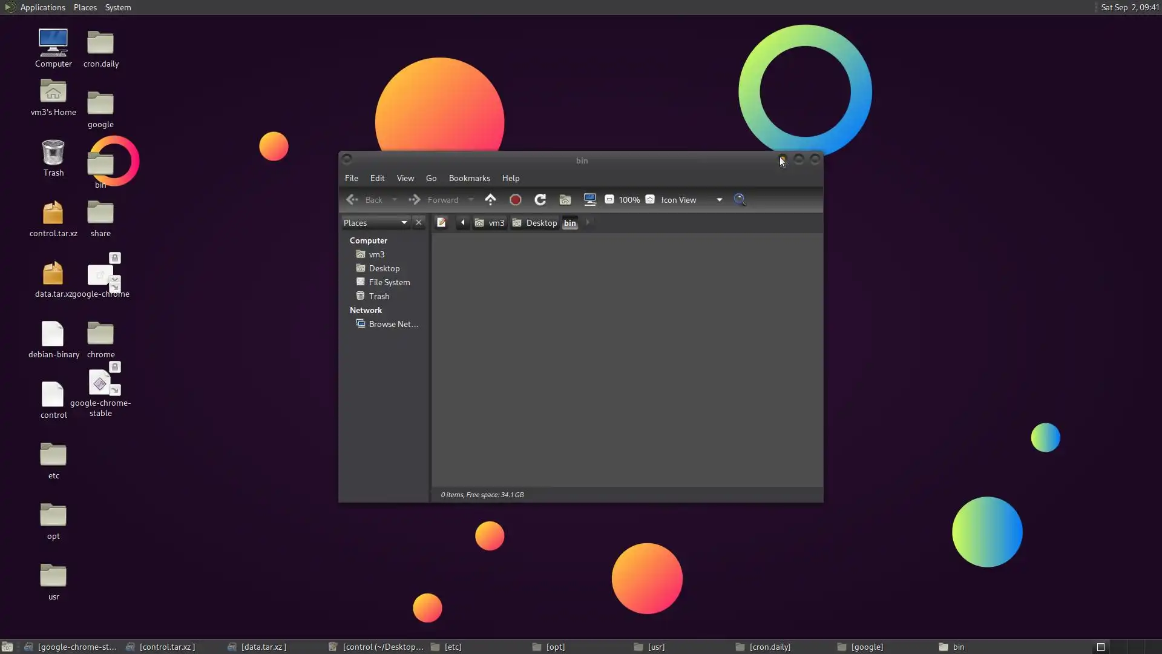1162x654 pixels.
Task: Click the Up (parent folder) arrow icon
Action: tap(490, 199)
